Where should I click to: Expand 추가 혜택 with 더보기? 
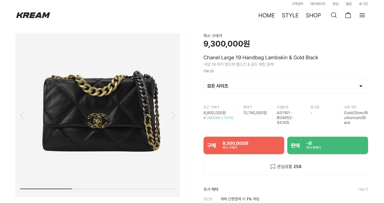(x=363, y=189)
